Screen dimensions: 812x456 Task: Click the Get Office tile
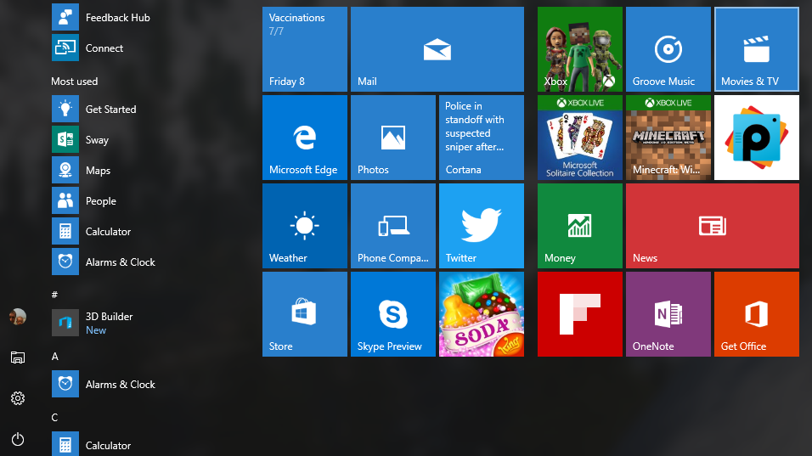[756, 313]
